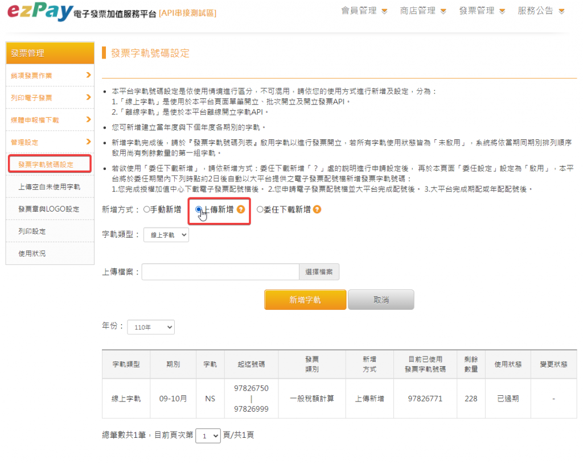Open 發票章與LOGO設定 in the sidebar
Image resolution: width=583 pixels, height=464 pixels.
[49, 209]
